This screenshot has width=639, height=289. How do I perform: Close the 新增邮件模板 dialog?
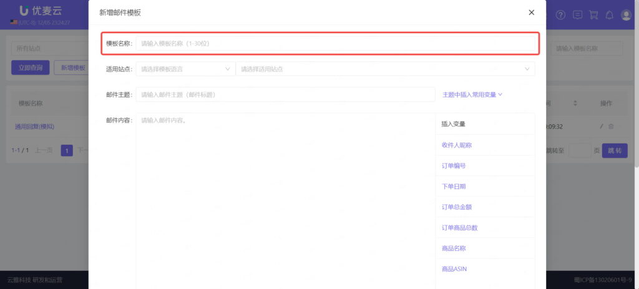[531, 12]
